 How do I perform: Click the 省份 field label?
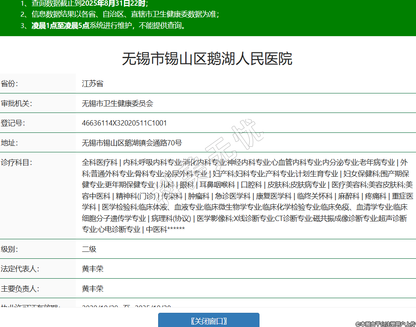[x=10, y=84]
